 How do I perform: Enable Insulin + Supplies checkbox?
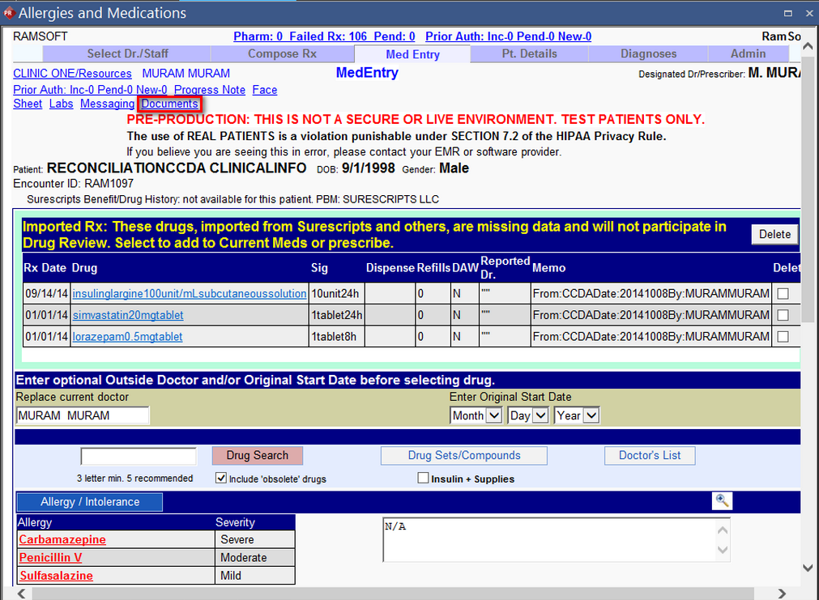click(x=423, y=479)
